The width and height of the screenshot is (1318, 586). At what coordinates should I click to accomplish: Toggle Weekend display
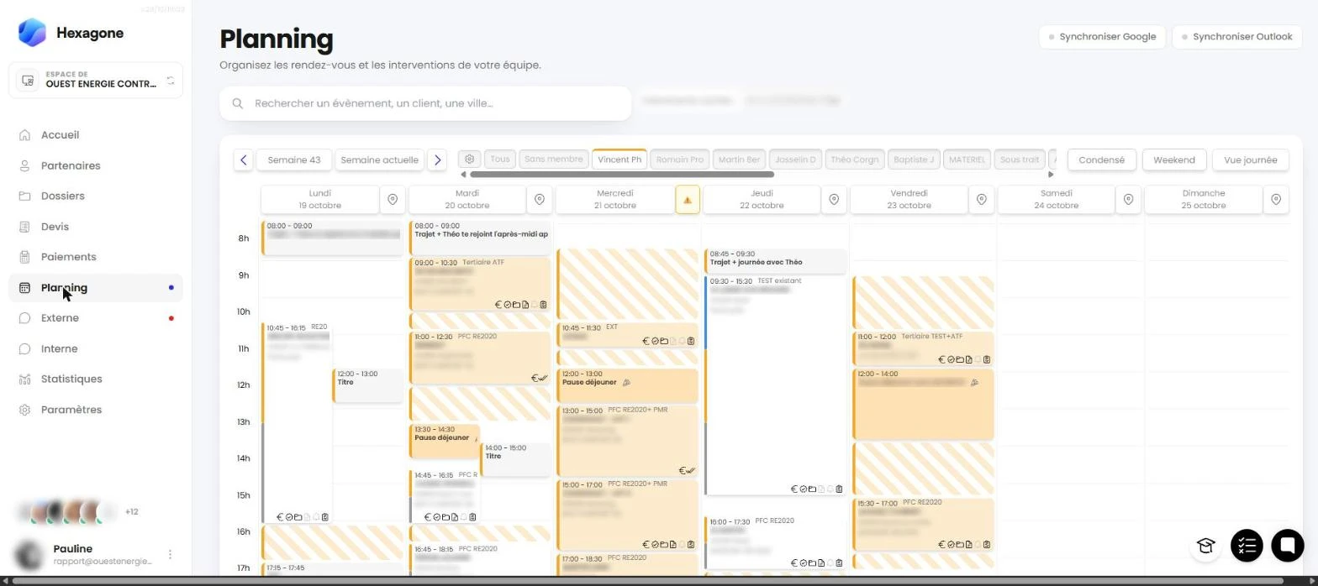tap(1173, 160)
